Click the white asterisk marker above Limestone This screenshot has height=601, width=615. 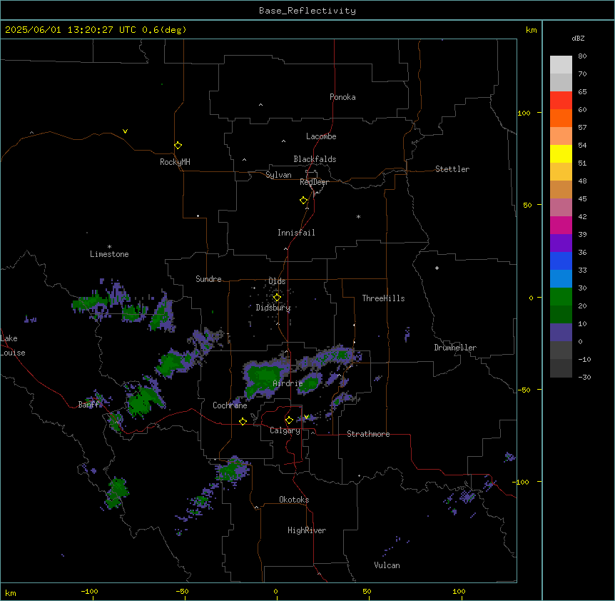[x=109, y=247]
